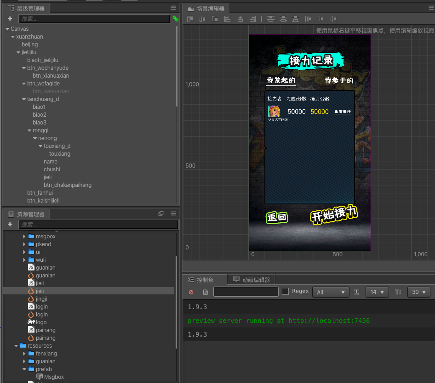Select the btn_kaishijieli node
Image resolution: width=435 pixels, height=383 pixels.
coord(43,200)
